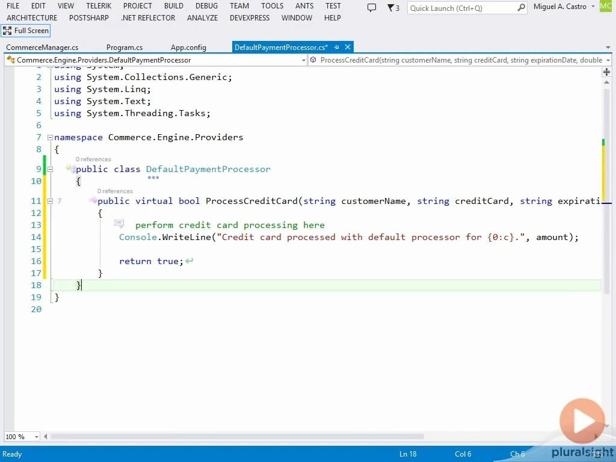Collapse the ProcessCreditCard method block

point(50,201)
